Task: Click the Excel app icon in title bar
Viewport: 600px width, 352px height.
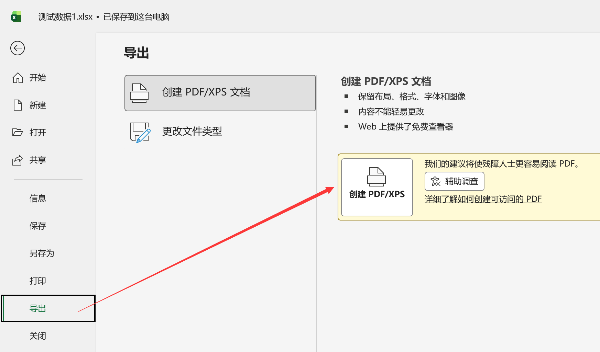Action: pos(16,17)
